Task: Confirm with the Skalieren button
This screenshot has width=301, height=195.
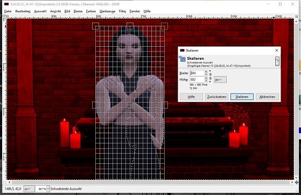Action: pyautogui.click(x=242, y=97)
